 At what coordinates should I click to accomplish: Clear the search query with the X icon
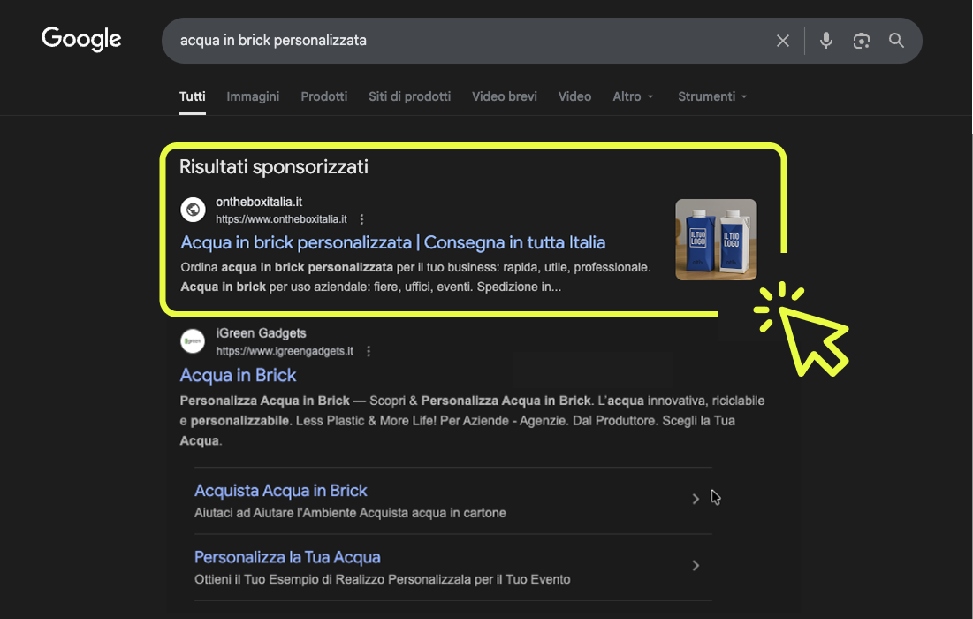point(782,41)
